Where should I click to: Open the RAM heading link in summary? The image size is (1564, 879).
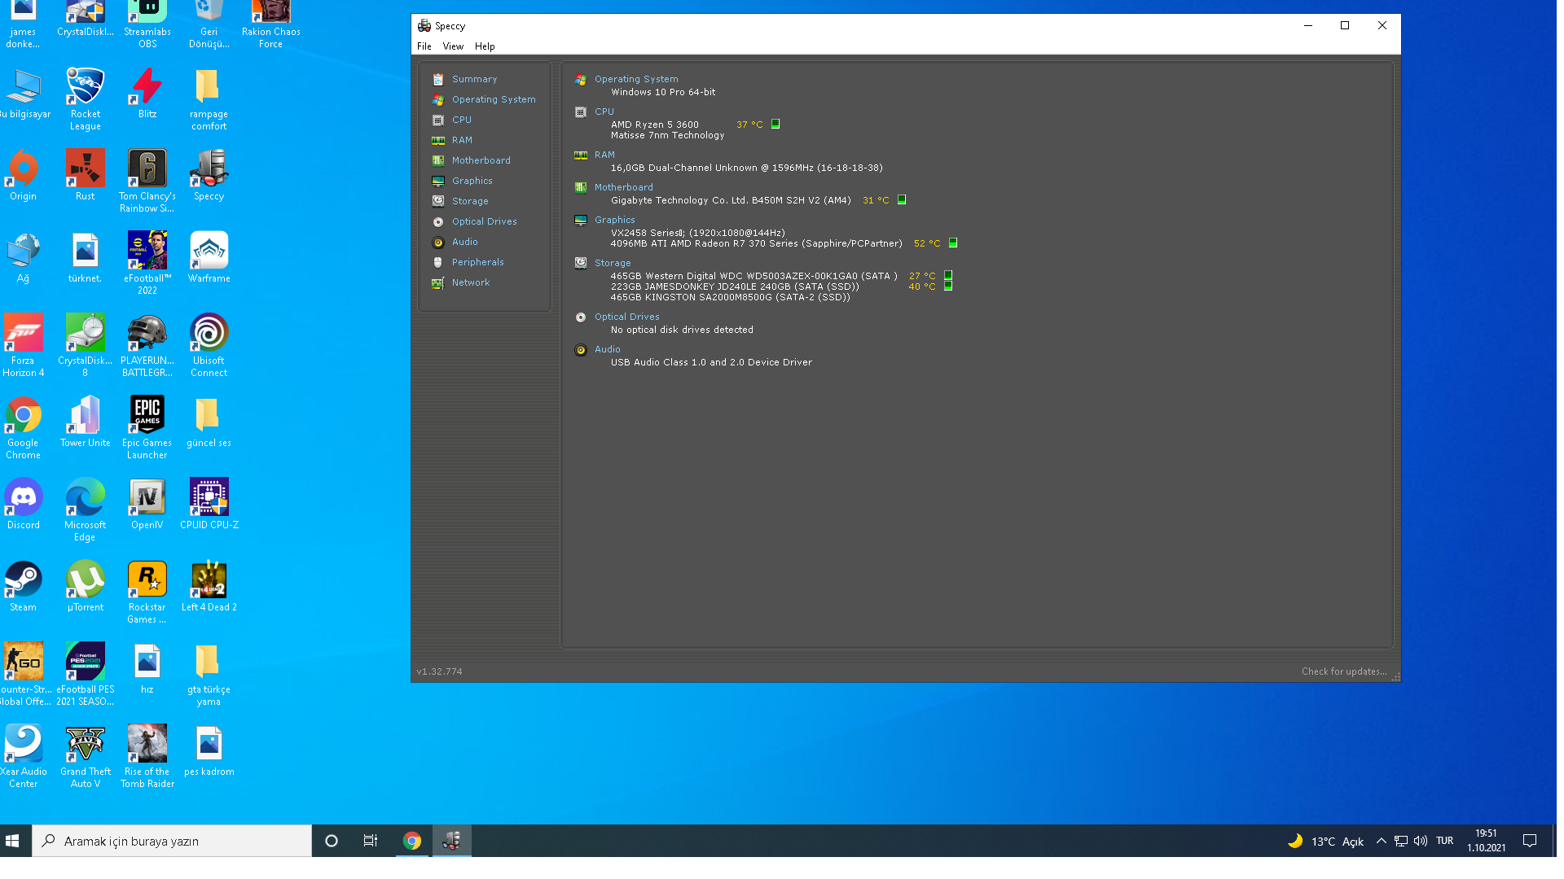(x=604, y=155)
